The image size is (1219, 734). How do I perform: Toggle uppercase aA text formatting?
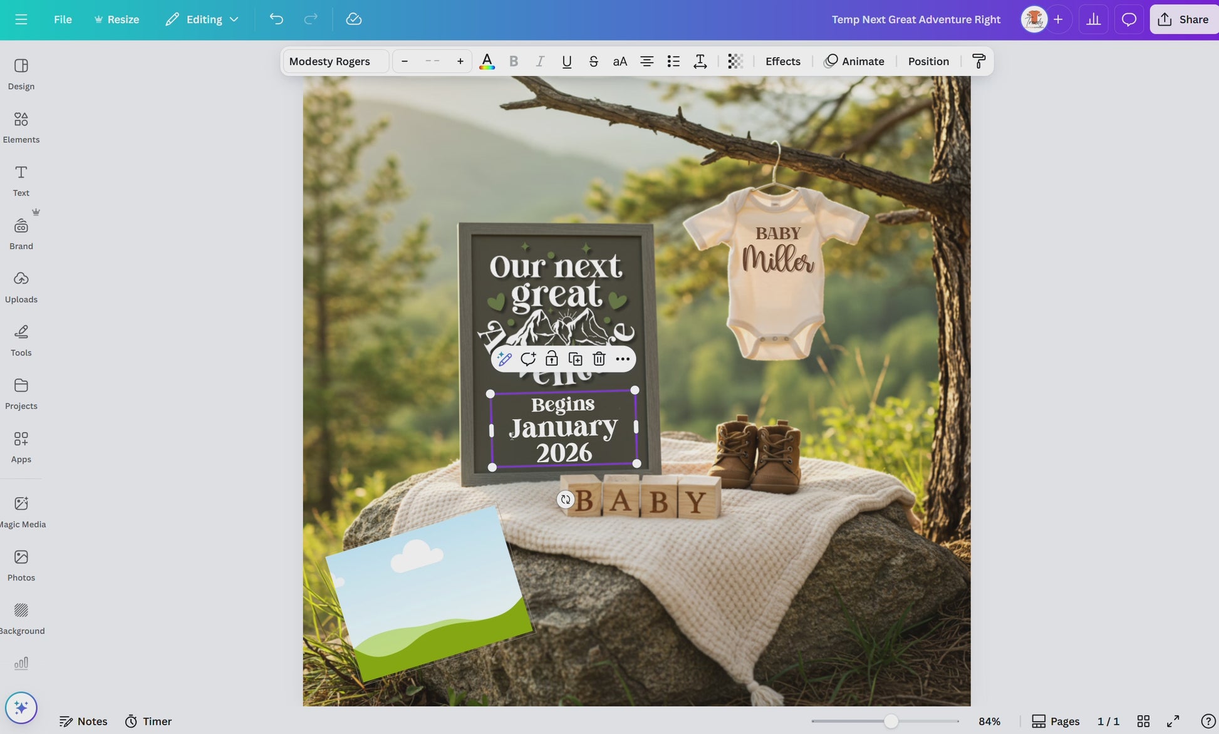[x=620, y=61]
